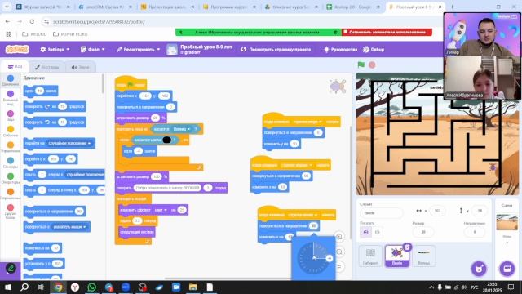
Task: Select the Другие блоки category
Action: (11, 212)
